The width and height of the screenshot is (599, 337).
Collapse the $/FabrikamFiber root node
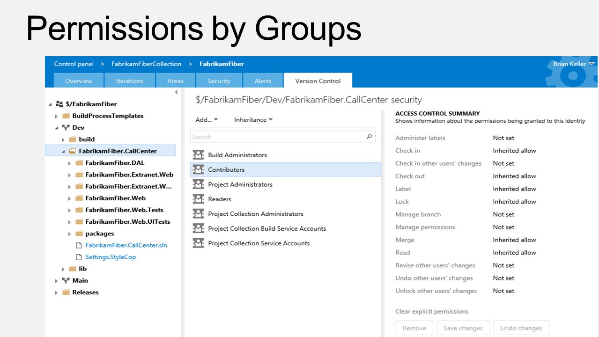pyautogui.click(x=50, y=104)
